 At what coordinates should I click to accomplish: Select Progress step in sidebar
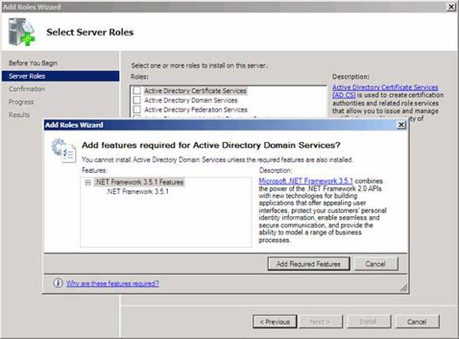21,102
